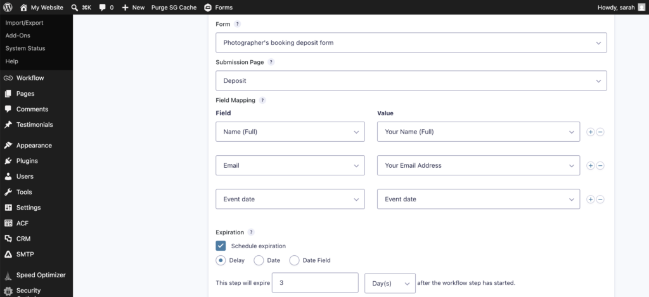Open the Day(s) unit dropdown
Image resolution: width=649 pixels, height=297 pixels.
click(x=390, y=283)
